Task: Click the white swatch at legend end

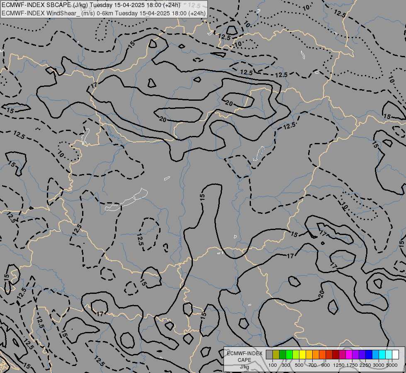Action: tap(395, 354)
